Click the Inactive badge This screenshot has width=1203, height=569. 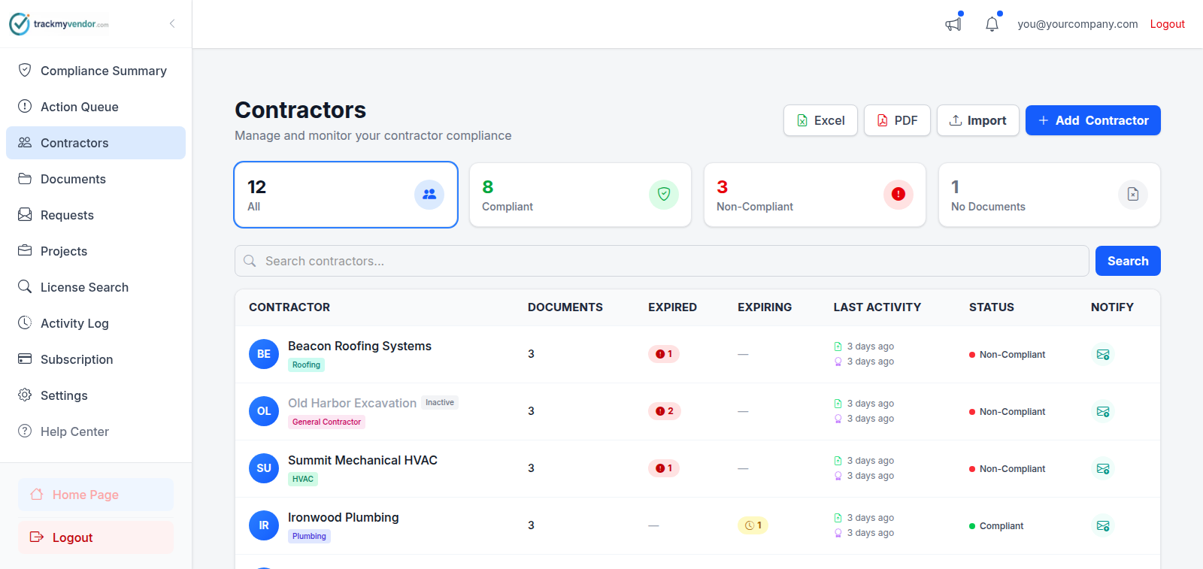440,403
